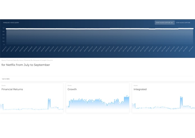
Task: Click the Stop Audio Capture button
Action: (x=183, y=23)
